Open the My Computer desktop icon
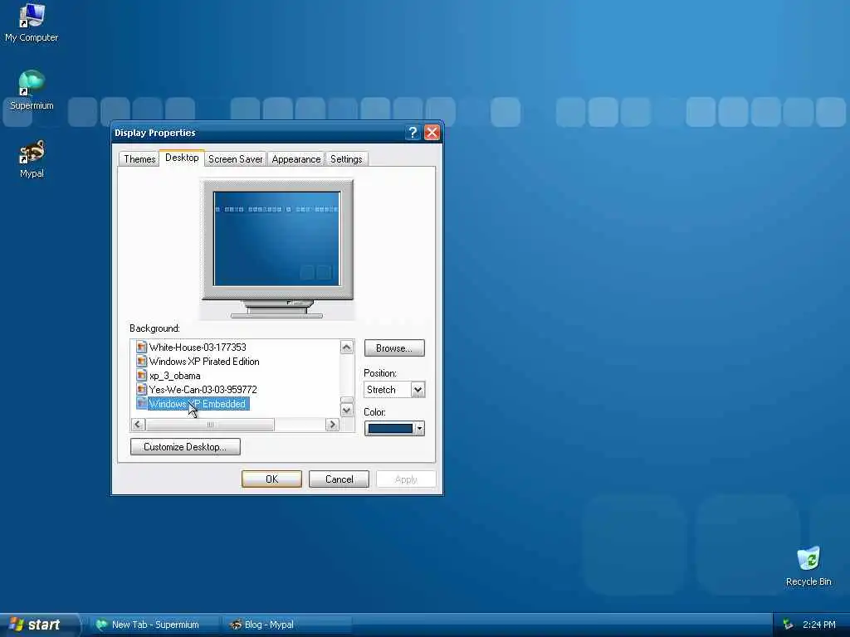Image resolution: width=850 pixels, height=637 pixels. (32, 22)
